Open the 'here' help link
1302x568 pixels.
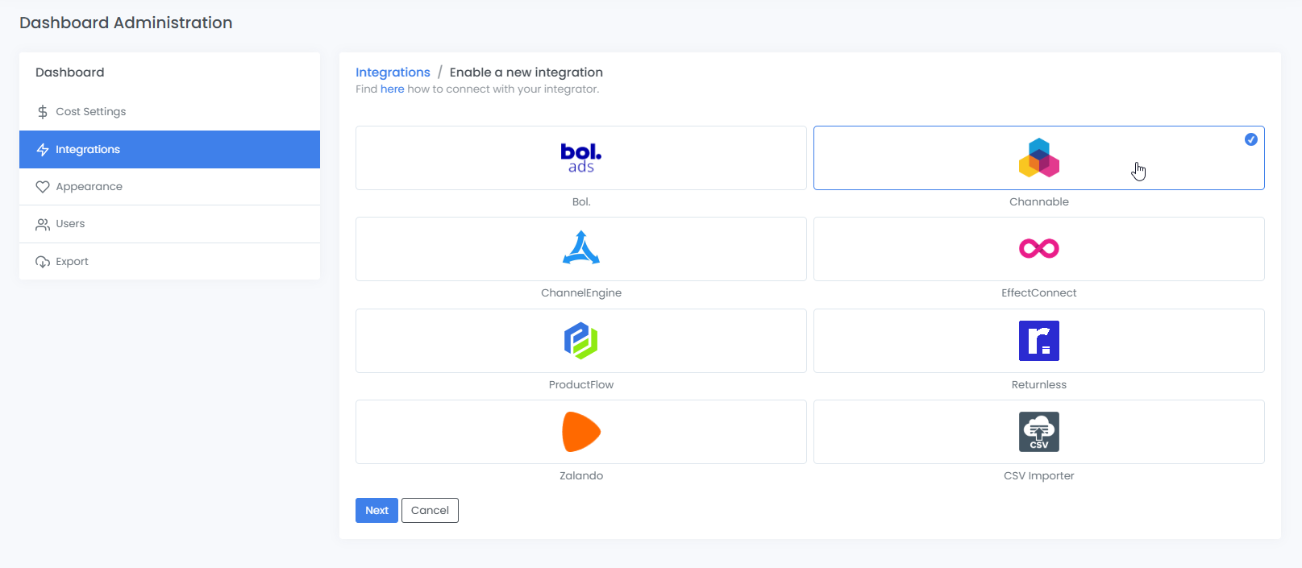[393, 89]
